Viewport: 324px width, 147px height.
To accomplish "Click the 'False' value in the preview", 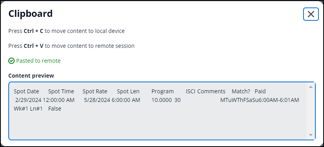I will click(x=55, y=109).
